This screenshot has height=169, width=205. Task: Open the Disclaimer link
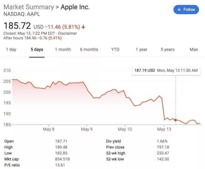67,33
